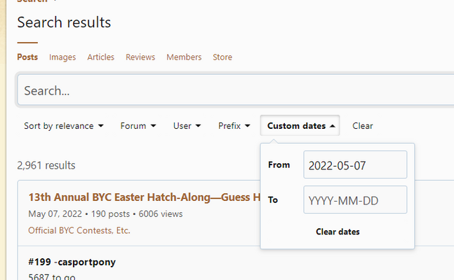
Task: Select the To date field
Action: point(355,199)
